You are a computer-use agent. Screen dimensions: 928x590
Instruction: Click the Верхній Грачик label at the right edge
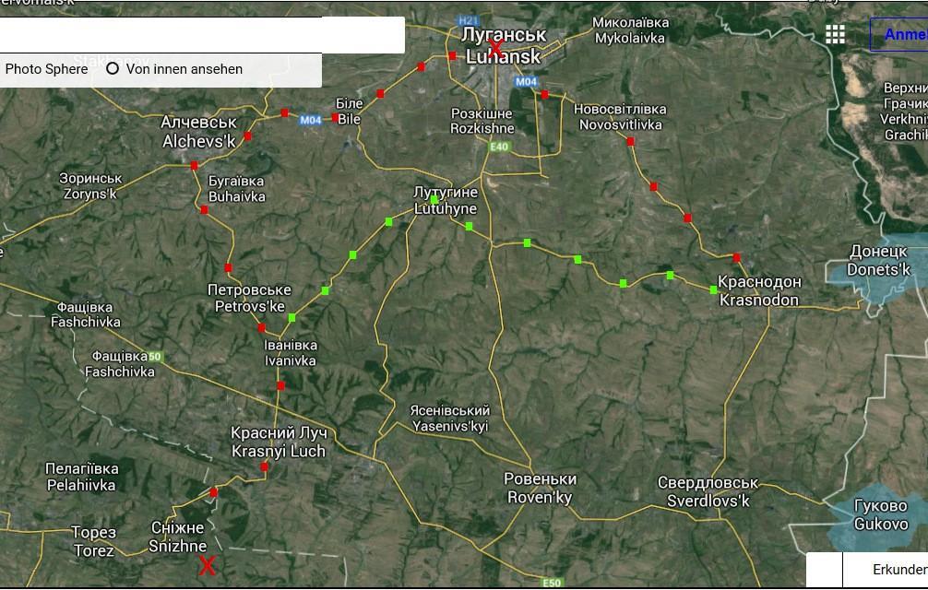tap(905, 112)
